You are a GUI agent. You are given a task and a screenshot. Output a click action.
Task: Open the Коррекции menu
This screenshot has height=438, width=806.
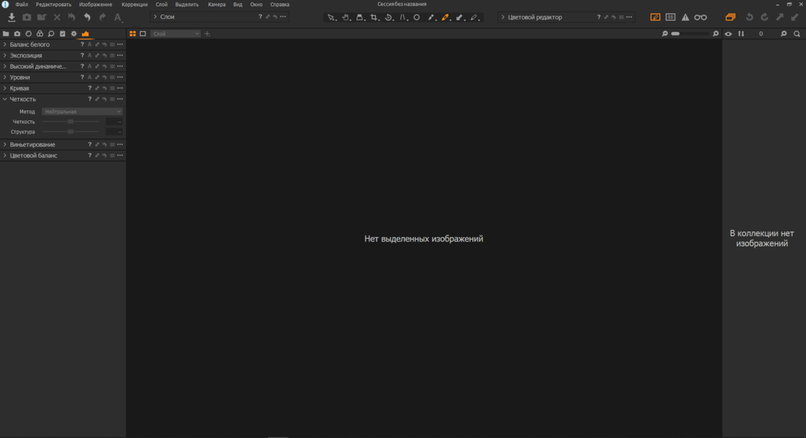point(134,4)
